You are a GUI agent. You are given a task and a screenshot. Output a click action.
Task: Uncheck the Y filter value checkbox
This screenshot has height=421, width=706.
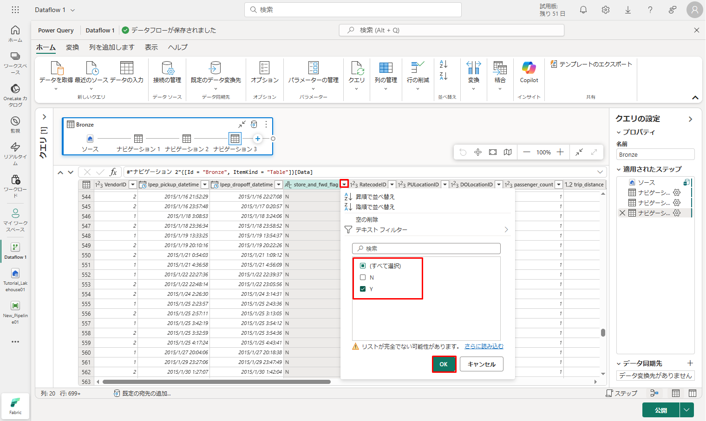tap(363, 289)
